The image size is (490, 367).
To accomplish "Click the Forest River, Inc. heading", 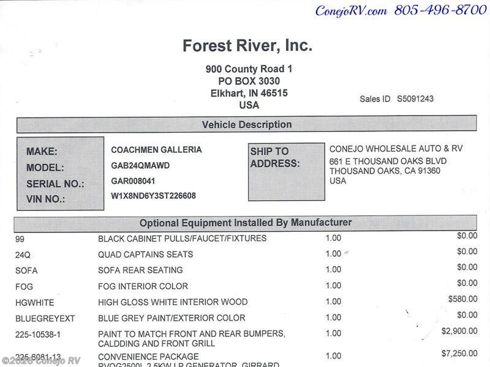I will tap(247, 46).
